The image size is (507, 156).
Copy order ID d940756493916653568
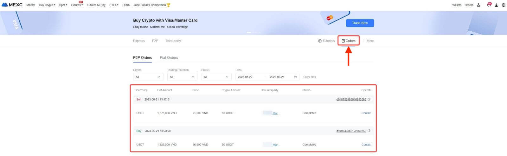point(369,99)
